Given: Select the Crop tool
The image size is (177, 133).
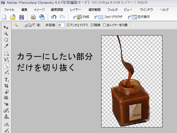Looking at the screenshot, I should pyautogui.click(x=6, y=86).
